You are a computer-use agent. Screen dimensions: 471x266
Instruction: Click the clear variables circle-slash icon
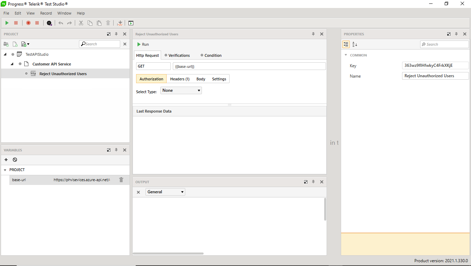[15, 160]
